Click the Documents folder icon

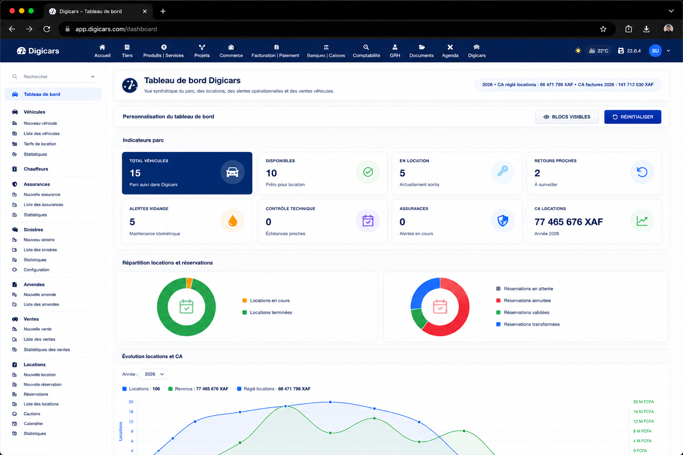pyautogui.click(x=422, y=47)
